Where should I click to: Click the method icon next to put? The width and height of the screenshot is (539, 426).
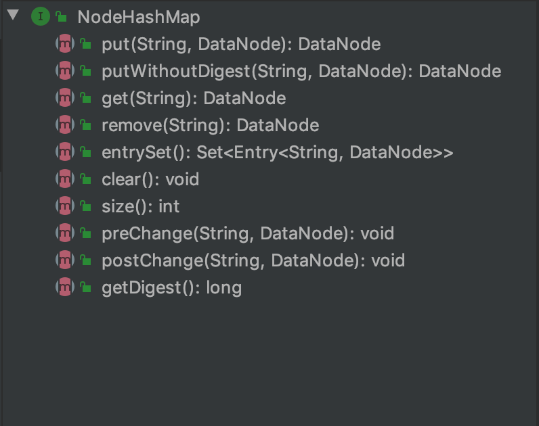tap(64, 44)
